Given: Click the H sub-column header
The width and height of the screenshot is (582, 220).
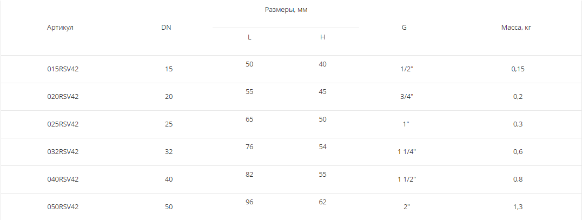Looking at the screenshot, I should coord(322,37).
